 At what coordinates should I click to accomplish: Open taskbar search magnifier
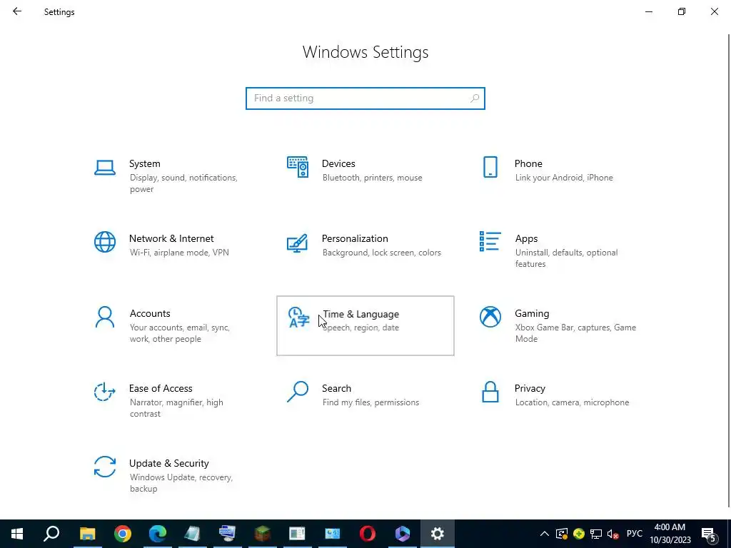pyautogui.click(x=51, y=534)
